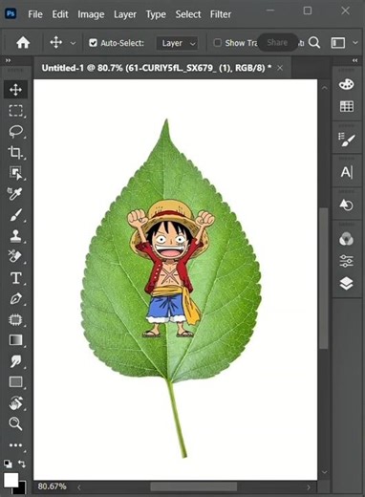Click the Luffy character on the leaf
This screenshot has height=497, width=365.
click(171, 269)
